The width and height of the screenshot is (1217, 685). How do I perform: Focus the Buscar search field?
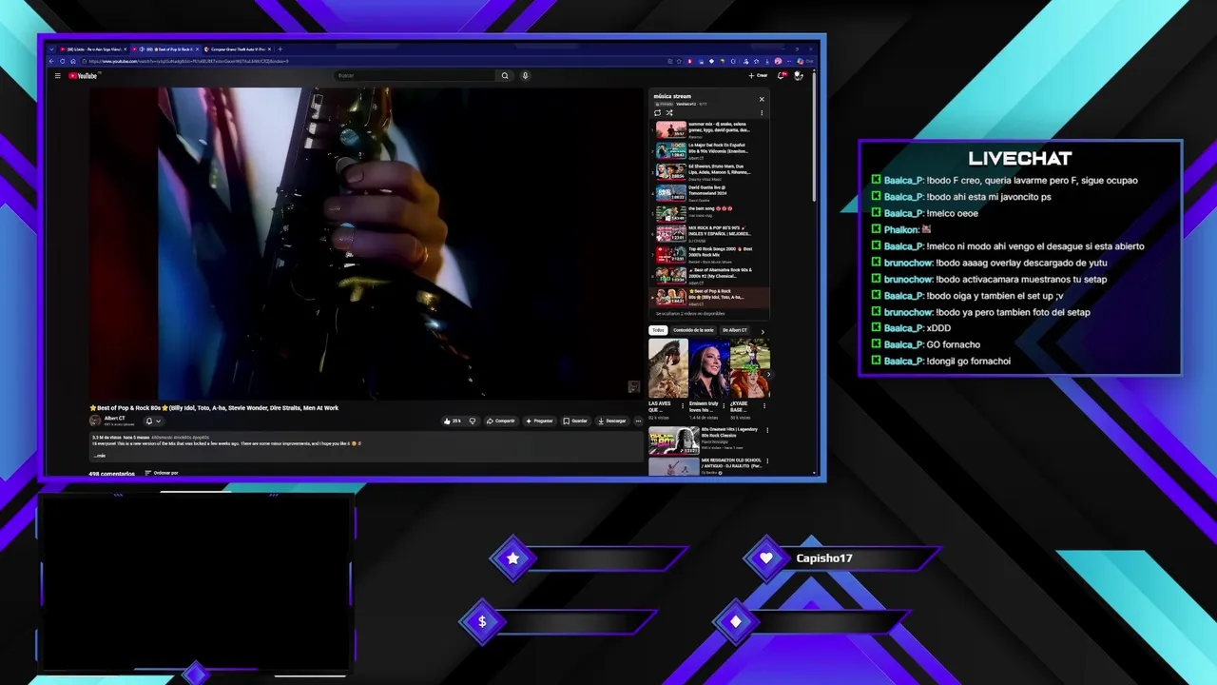click(415, 75)
